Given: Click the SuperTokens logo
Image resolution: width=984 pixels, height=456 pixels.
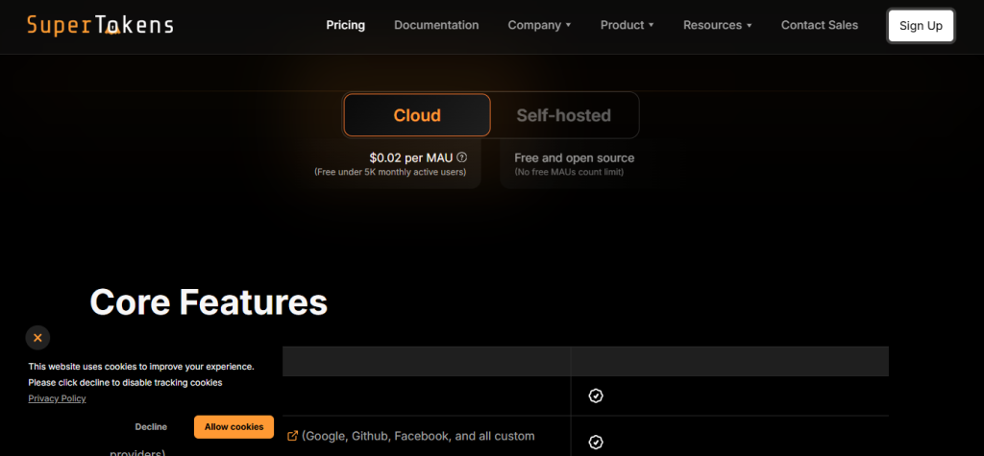Looking at the screenshot, I should (x=100, y=25).
